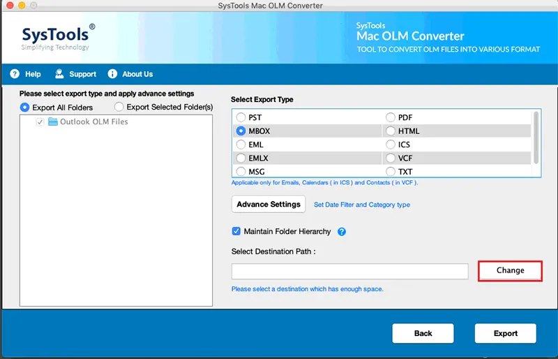Viewport: 558px width, 359px height.
Task: Click the Maintain Folder Hierarchy help icon
Action: click(342, 232)
